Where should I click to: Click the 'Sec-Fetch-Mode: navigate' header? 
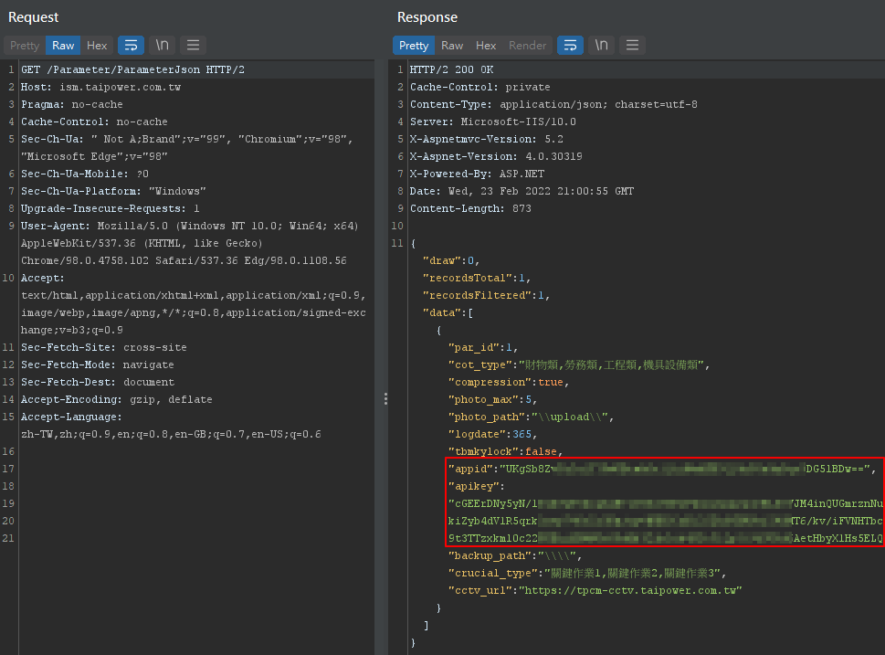click(97, 364)
